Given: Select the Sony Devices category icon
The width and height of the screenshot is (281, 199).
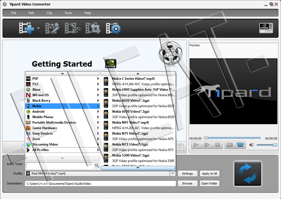Looking at the screenshot, I should pos(28,133).
